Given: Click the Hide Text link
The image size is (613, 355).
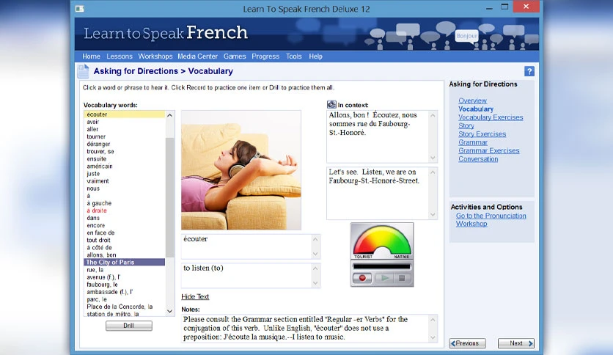Looking at the screenshot, I should point(195,297).
